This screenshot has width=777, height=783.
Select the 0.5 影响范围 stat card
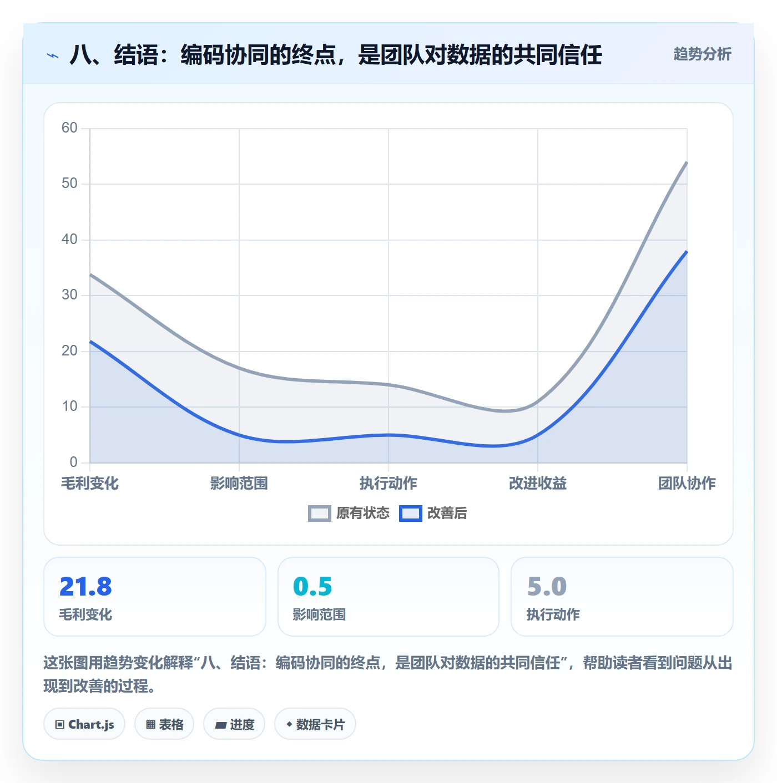[x=389, y=597]
